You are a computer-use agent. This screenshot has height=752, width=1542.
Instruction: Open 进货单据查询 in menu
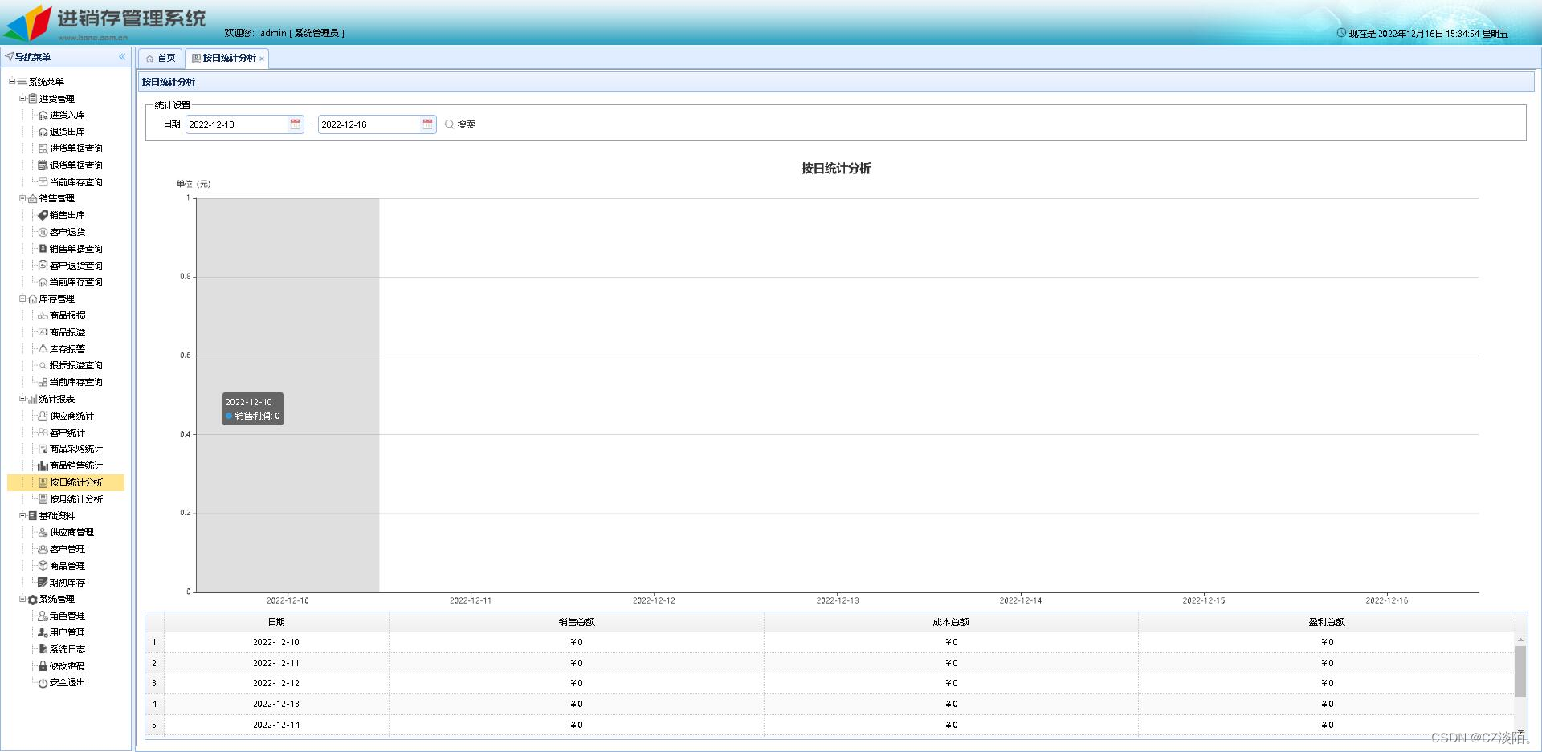(75, 148)
